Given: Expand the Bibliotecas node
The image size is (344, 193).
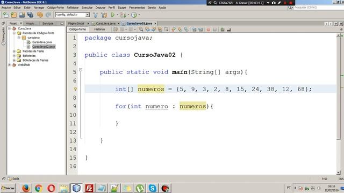Looking at the screenshot, I should click(14, 56).
